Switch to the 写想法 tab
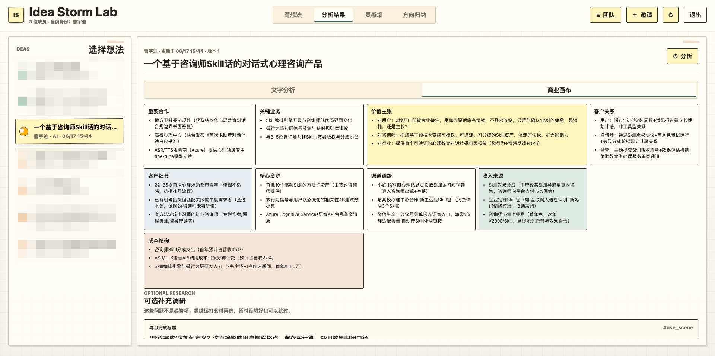Viewport: 715px width, 356px height. [293, 15]
